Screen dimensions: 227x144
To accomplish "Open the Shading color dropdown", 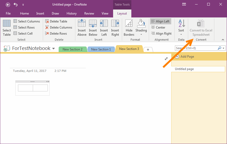I will tap(141, 35).
